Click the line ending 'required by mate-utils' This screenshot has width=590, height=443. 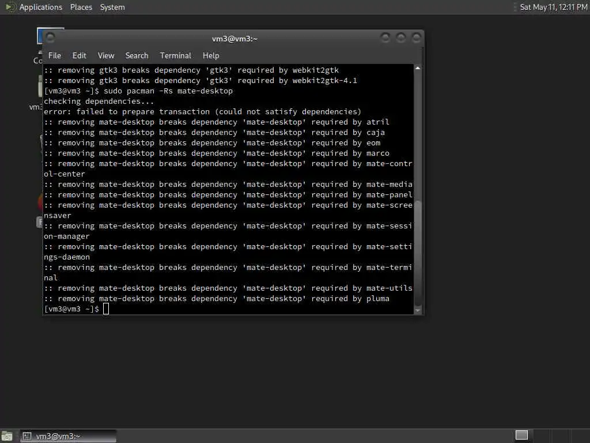tap(228, 288)
